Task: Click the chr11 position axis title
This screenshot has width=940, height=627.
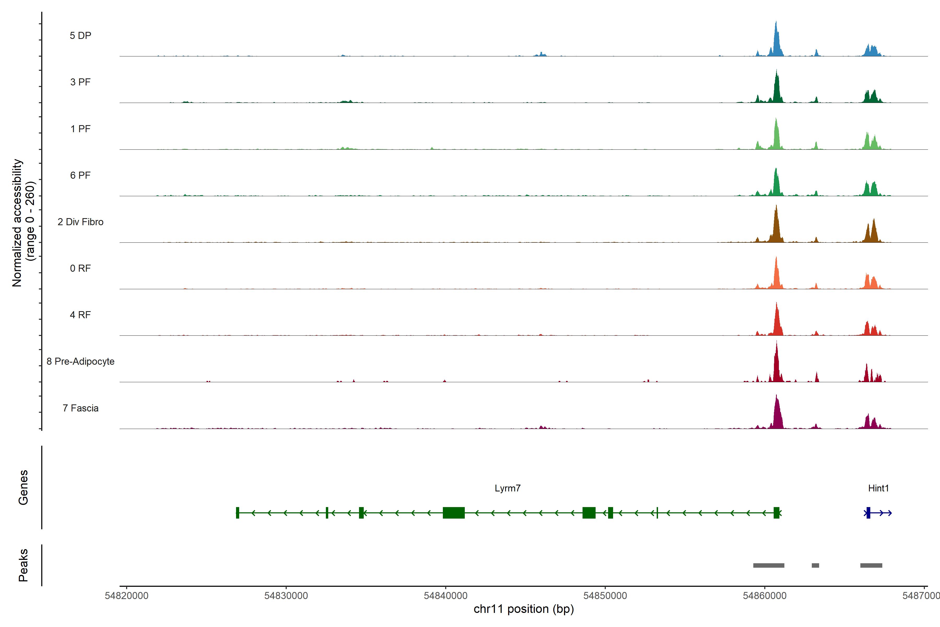Action: point(524,609)
